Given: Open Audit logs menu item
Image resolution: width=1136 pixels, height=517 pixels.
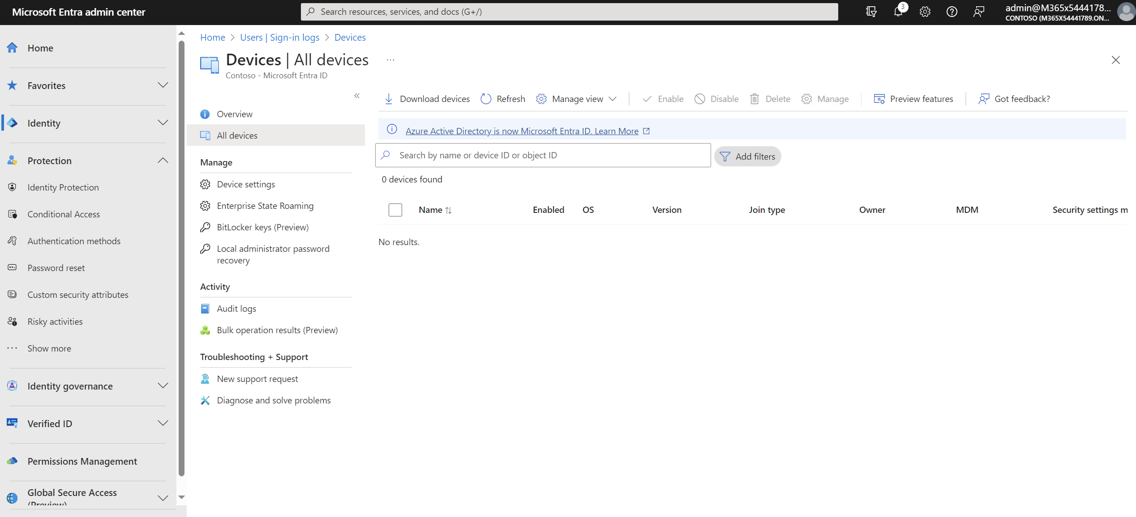Looking at the screenshot, I should click(236, 309).
